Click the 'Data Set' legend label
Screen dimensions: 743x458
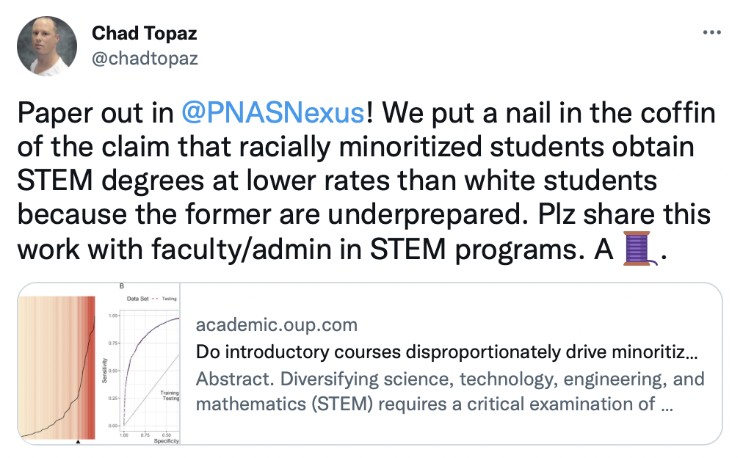coord(137,299)
